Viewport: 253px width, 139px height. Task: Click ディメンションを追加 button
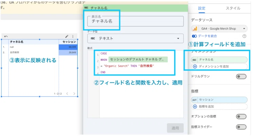pos(219,66)
